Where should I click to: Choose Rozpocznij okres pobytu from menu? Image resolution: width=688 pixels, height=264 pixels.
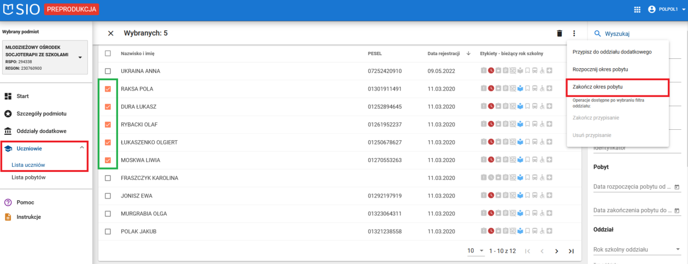click(600, 69)
